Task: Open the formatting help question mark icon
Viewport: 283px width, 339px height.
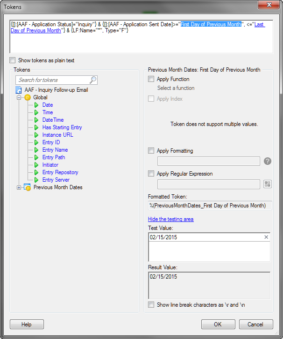Action: pyautogui.click(x=268, y=161)
